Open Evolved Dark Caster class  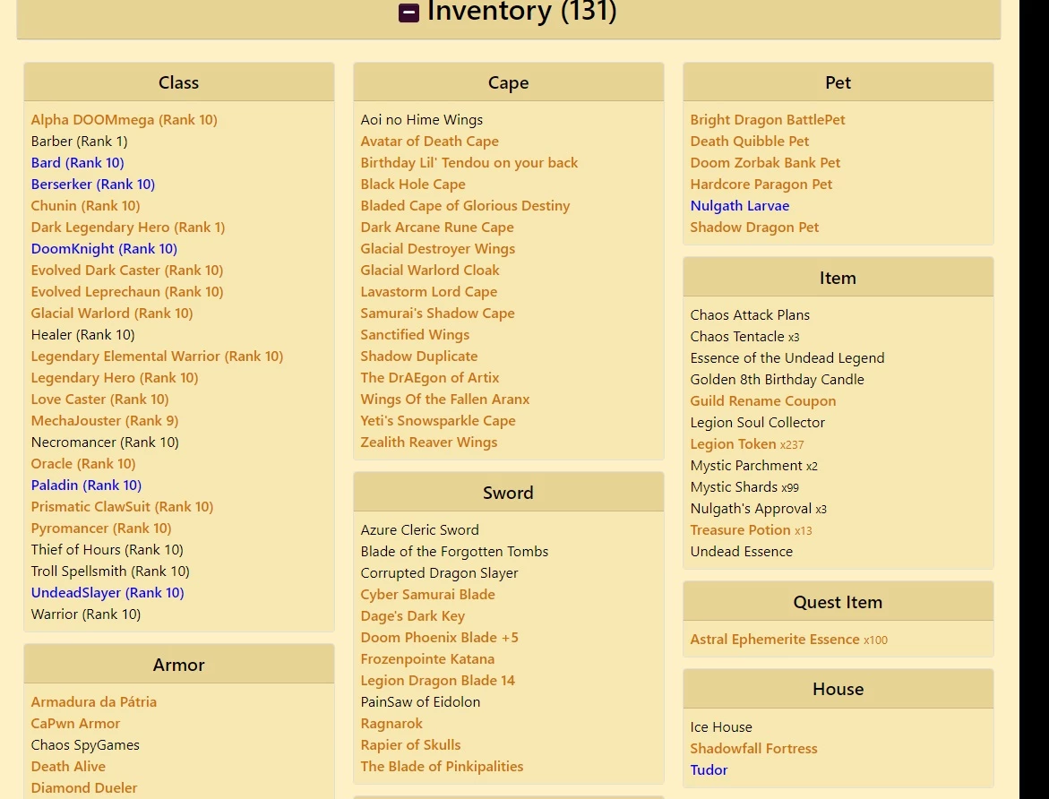pyautogui.click(x=127, y=271)
